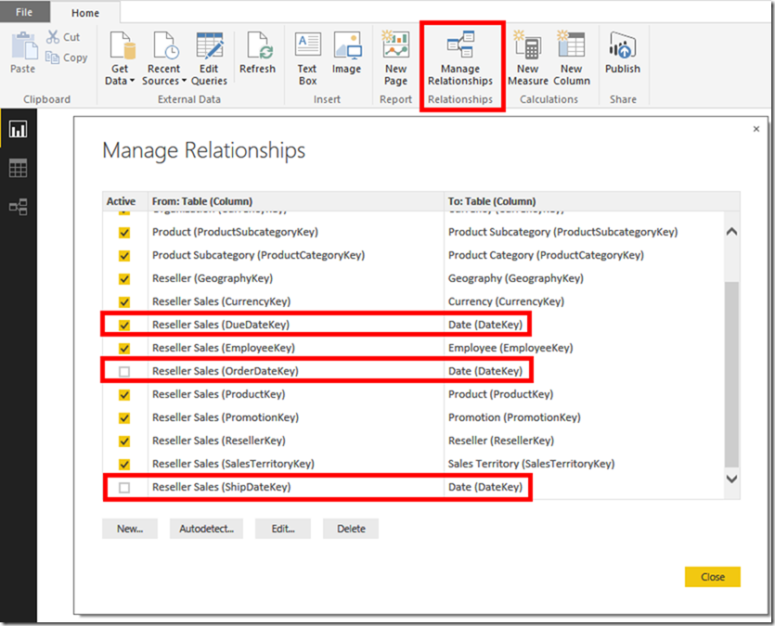Click the scroll down arrow of the list
The image size is (775, 626).
(732, 479)
